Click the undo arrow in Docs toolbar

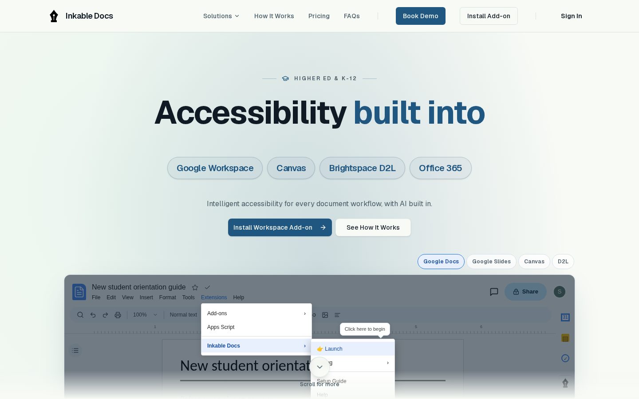(x=93, y=315)
